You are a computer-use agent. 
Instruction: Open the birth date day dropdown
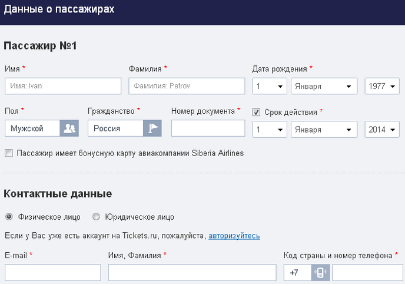click(270, 86)
